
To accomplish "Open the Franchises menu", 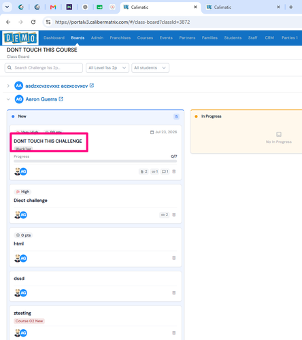I will 120,37.
